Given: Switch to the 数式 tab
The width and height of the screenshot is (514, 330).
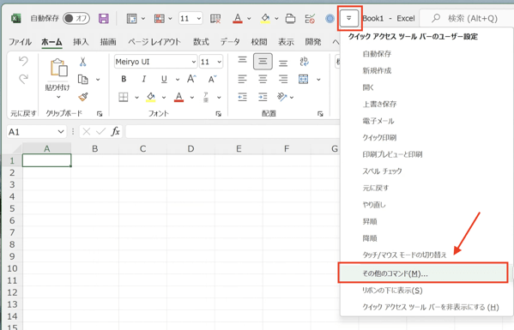Looking at the screenshot, I should [201, 42].
